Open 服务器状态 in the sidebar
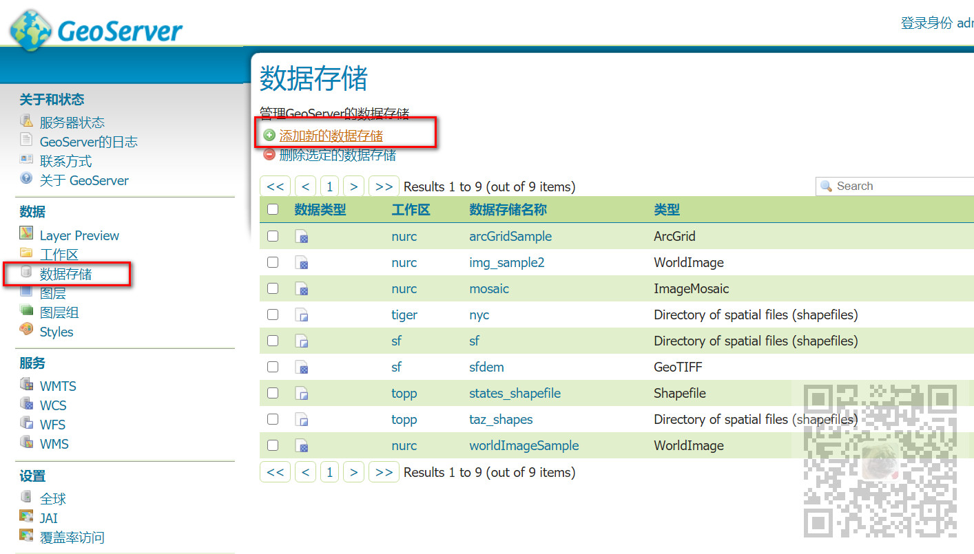Image resolution: width=974 pixels, height=554 pixels. [72, 122]
